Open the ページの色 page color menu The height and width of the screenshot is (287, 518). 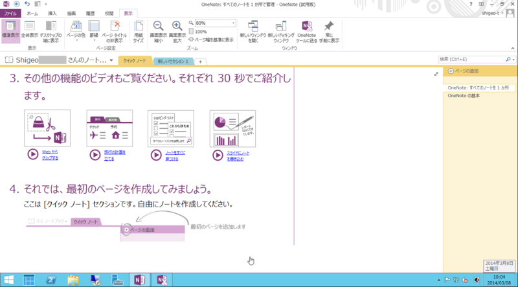click(x=76, y=31)
